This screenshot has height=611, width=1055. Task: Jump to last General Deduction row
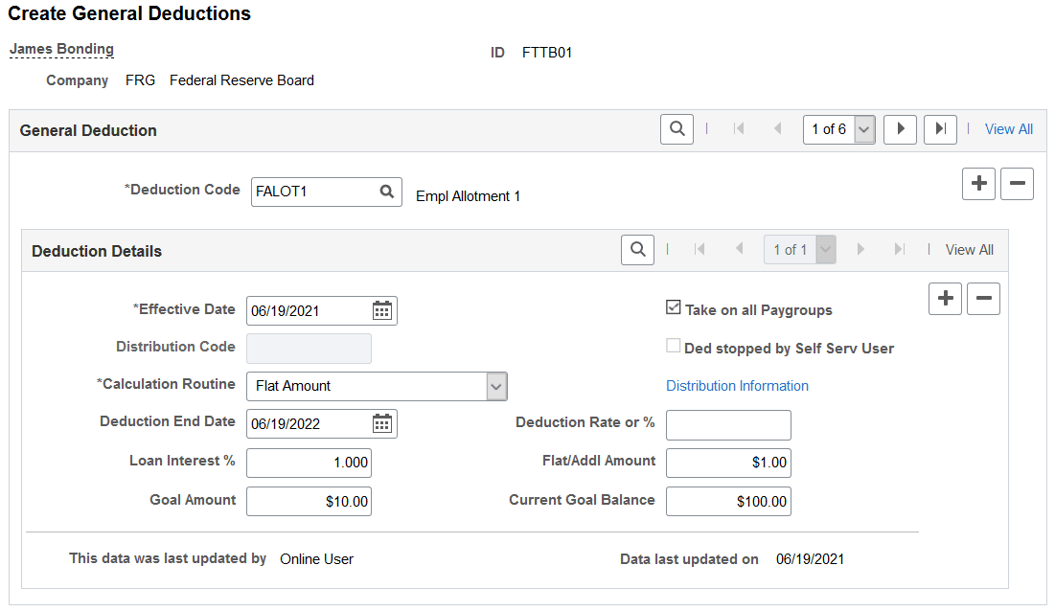point(941,129)
